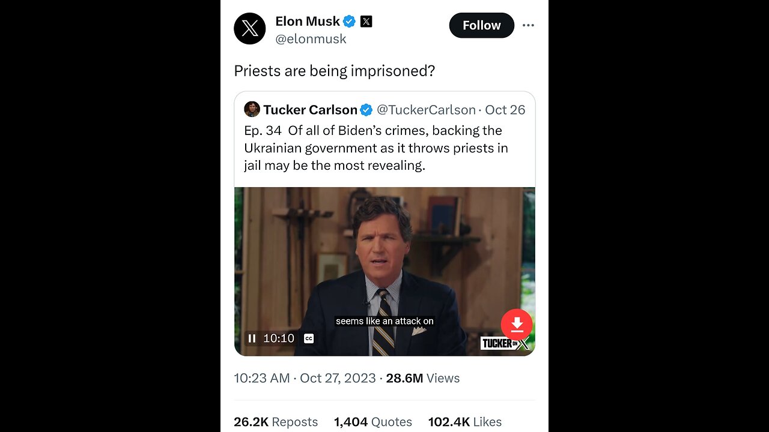Viewport: 769px width, 432px height.
Task: Click the X affiliation badge beside name
Action: pyautogui.click(x=366, y=22)
